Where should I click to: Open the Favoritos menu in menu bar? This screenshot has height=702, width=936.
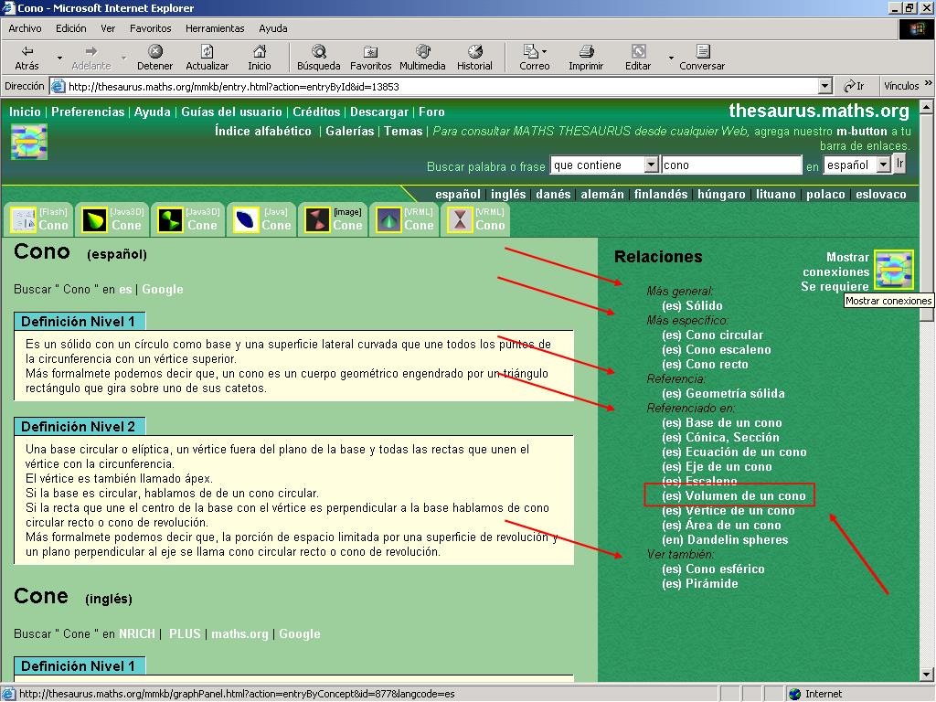coord(150,28)
